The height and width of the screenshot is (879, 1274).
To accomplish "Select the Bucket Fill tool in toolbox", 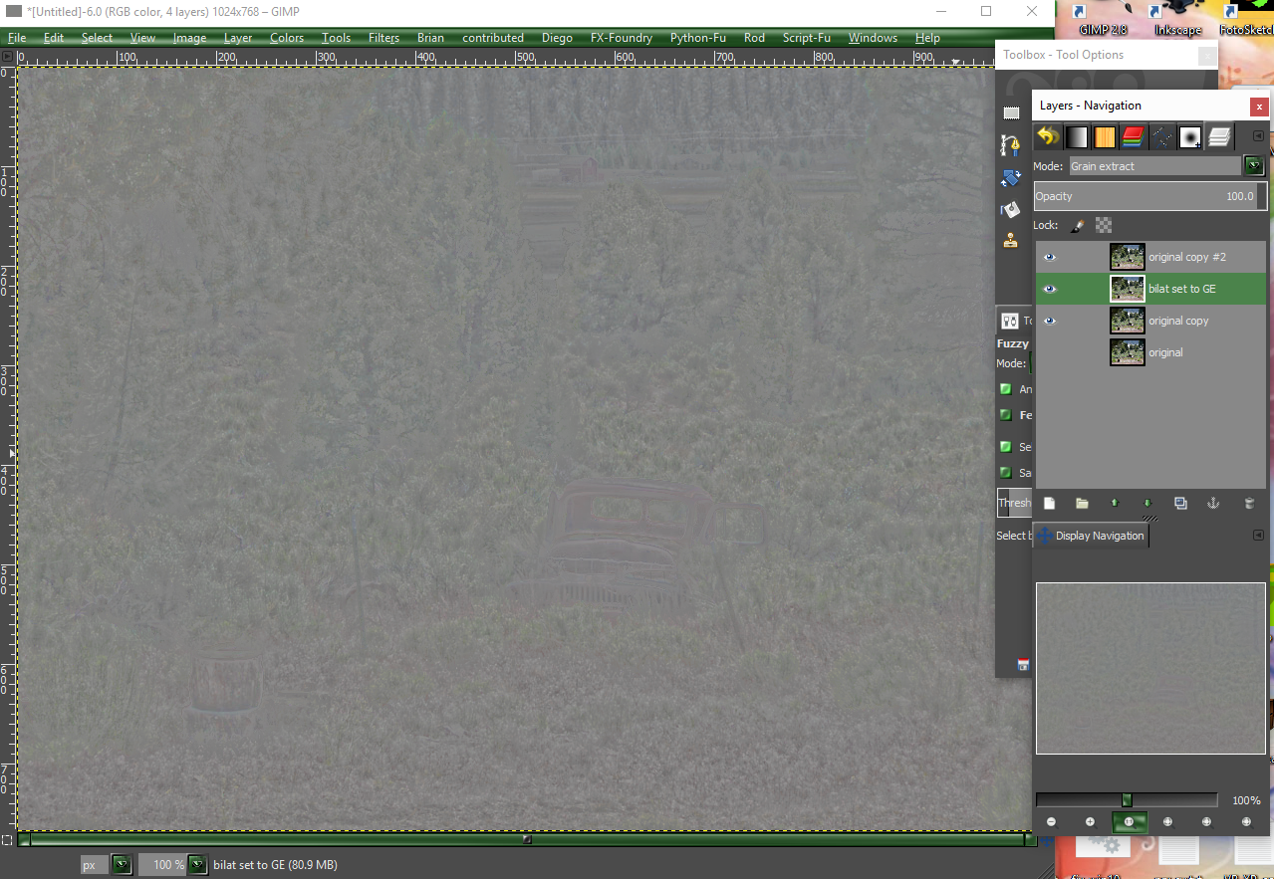I will 1011,210.
